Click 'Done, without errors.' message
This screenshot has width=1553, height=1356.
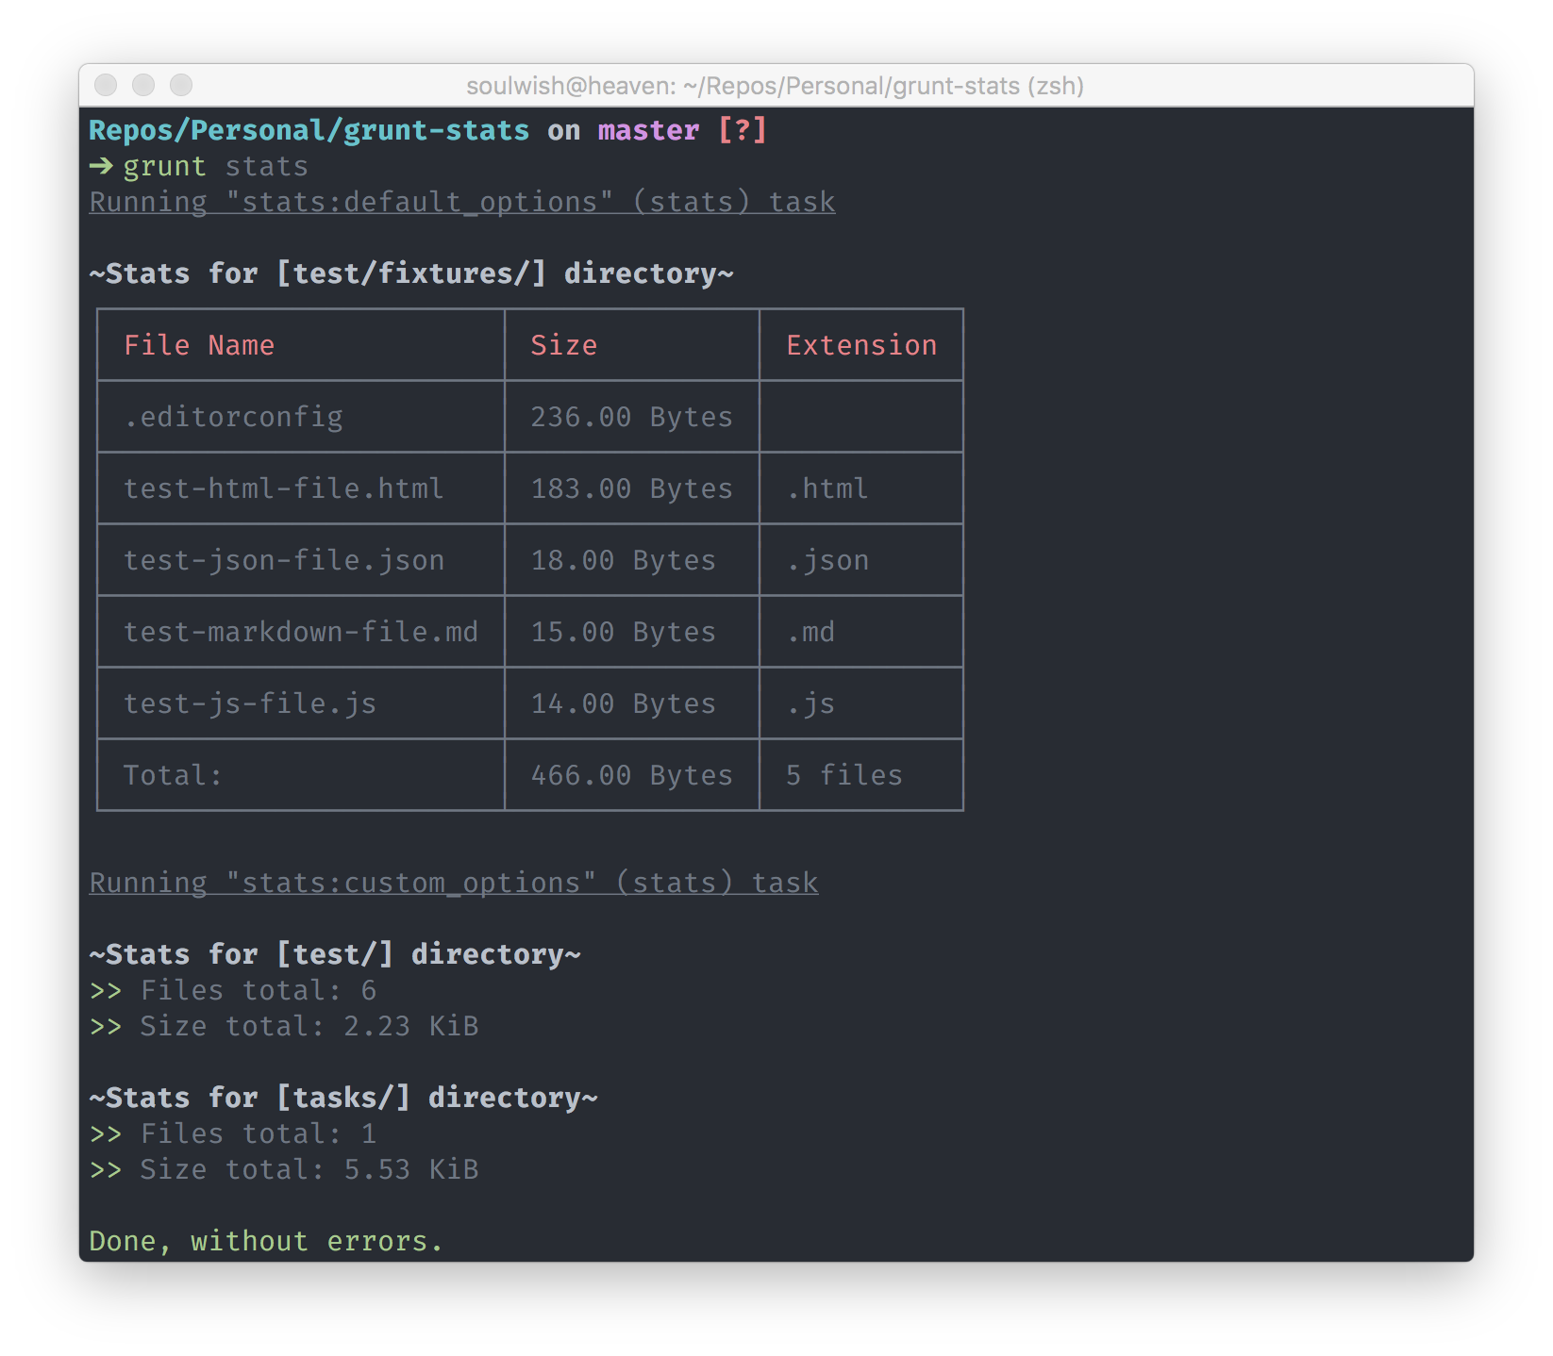(266, 1241)
